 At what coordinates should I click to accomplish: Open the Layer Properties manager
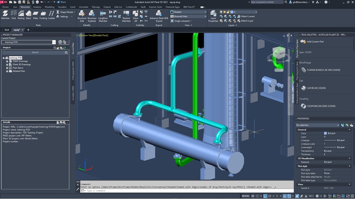pos(213,16)
